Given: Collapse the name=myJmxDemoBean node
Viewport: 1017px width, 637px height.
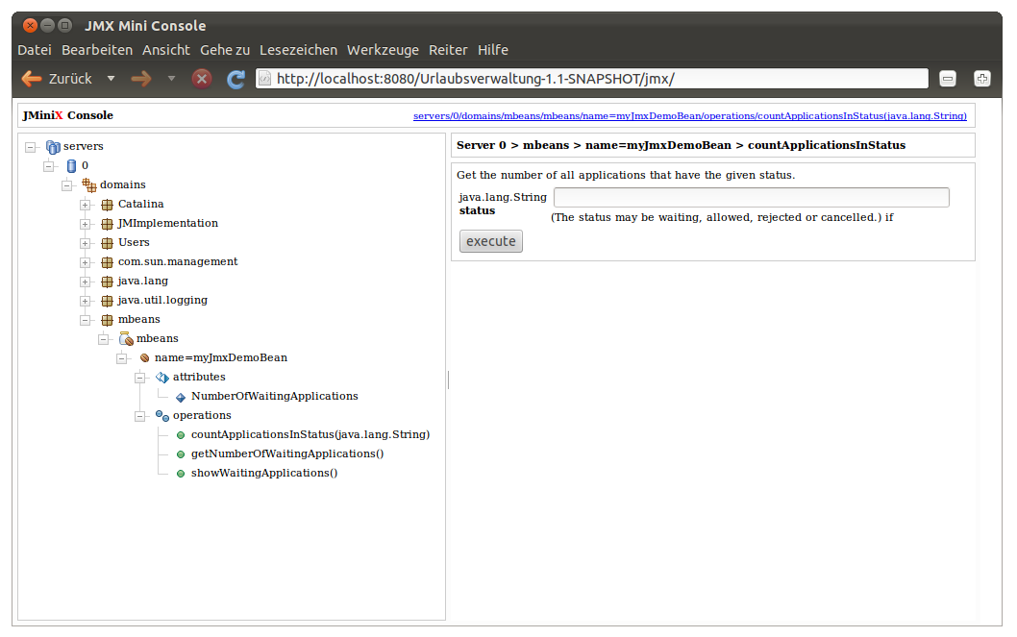Looking at the screenshot, I should coord(121,359).
